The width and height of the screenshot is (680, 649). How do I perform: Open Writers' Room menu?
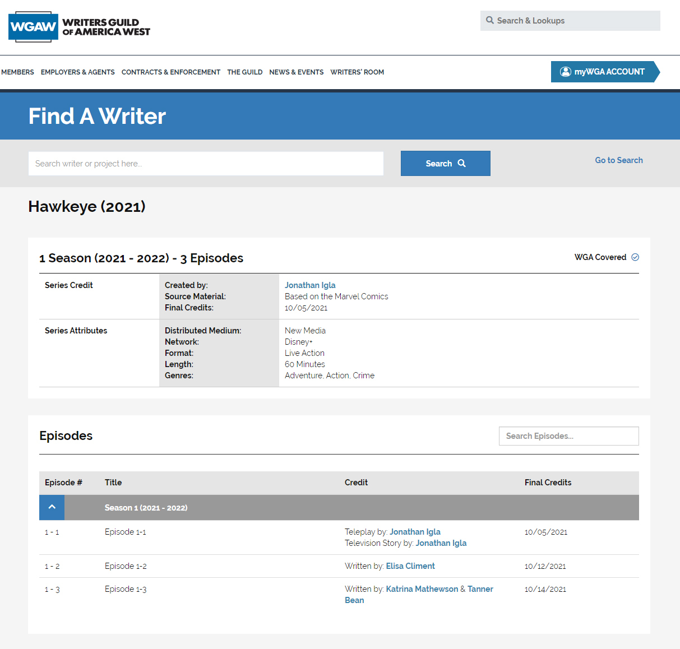click(357, 72)
